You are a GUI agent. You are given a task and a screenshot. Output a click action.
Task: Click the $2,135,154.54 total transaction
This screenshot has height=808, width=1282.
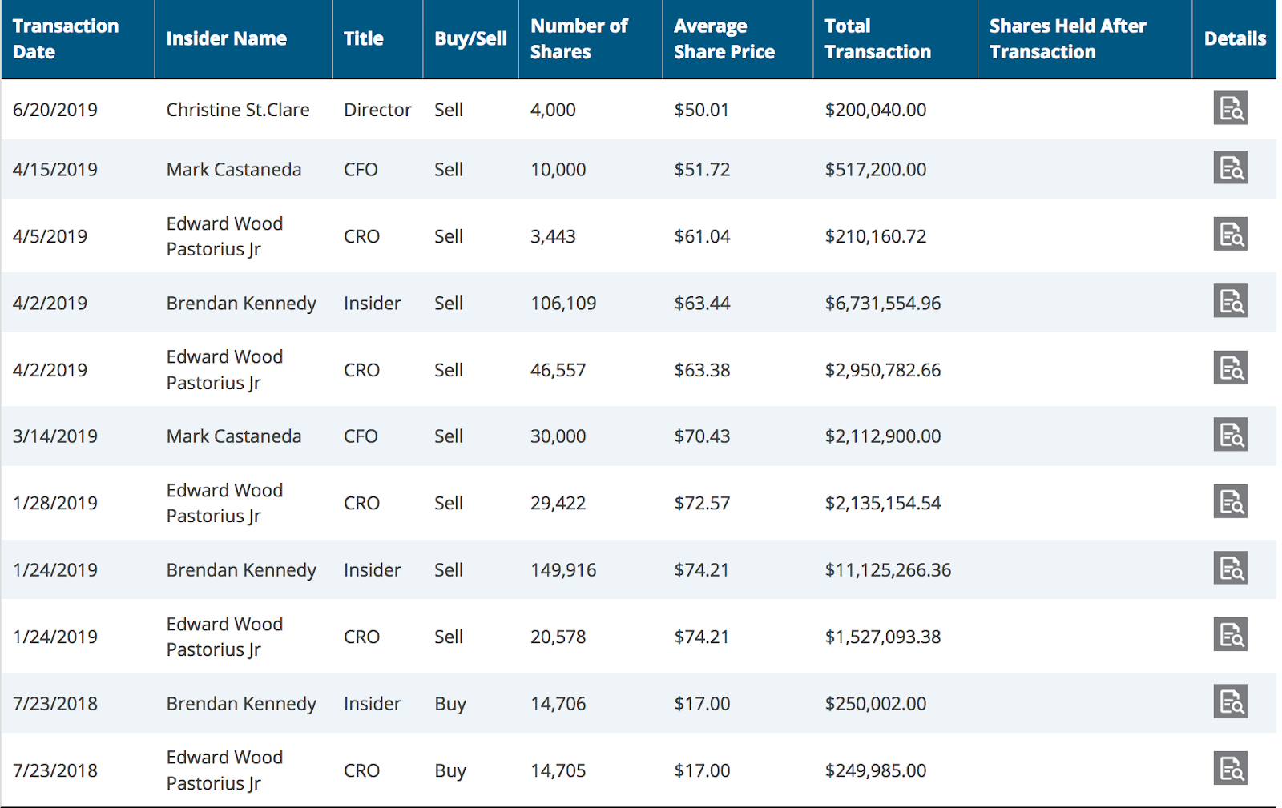[883, 503]
